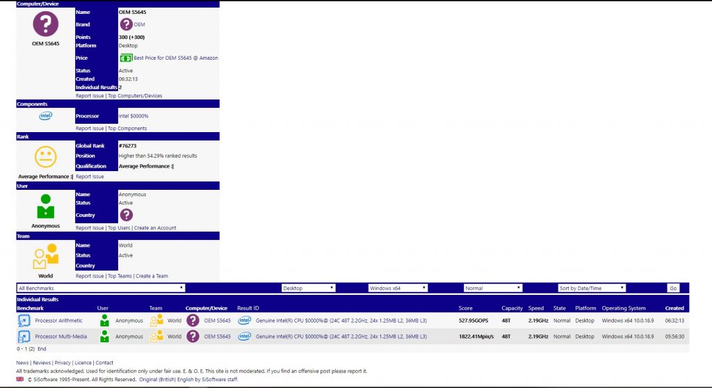The image size is (712, 388).
Task: Click Original (British) English footer link
Action: pos(188,380)
